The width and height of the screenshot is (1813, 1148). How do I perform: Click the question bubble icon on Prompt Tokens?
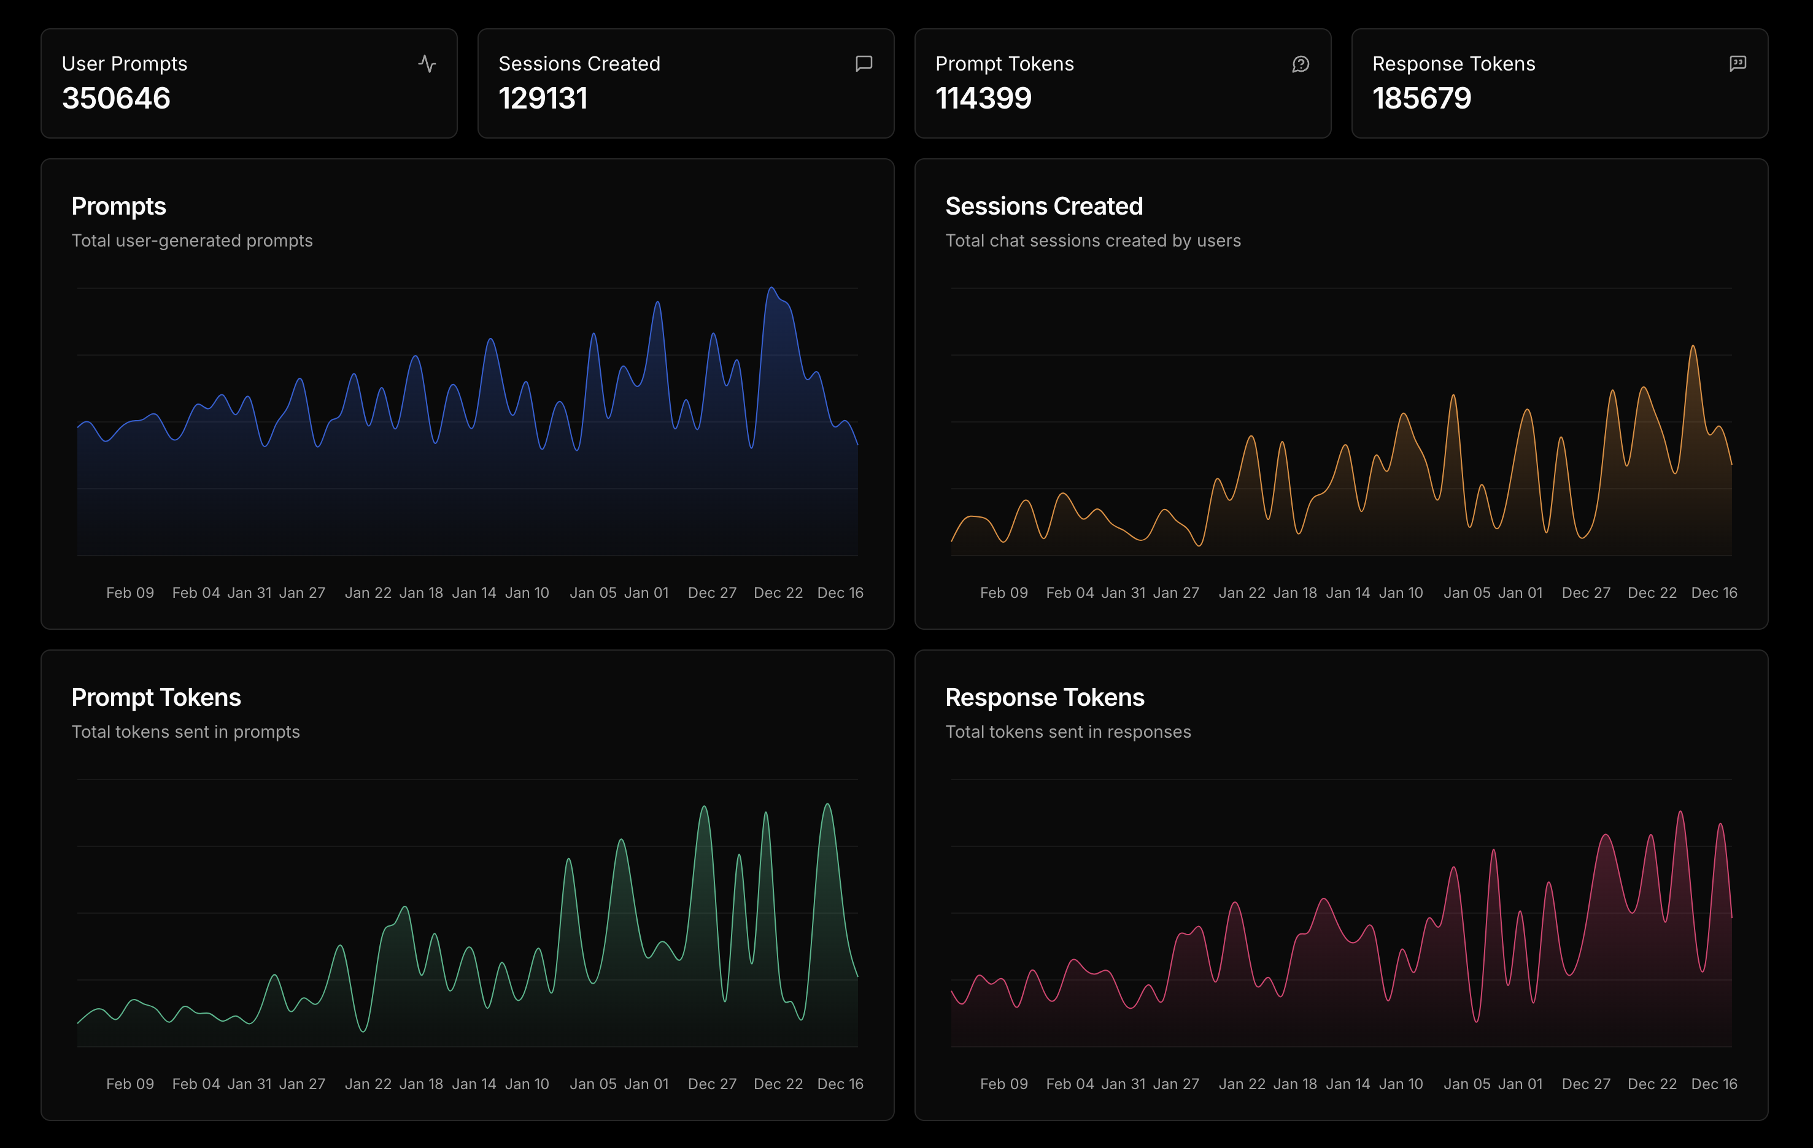[x=1301, y=64]
